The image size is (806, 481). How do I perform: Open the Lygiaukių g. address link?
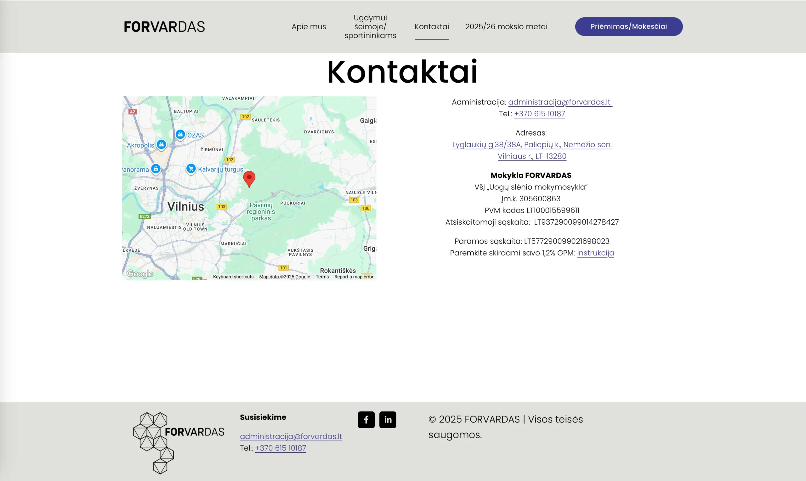531,145
